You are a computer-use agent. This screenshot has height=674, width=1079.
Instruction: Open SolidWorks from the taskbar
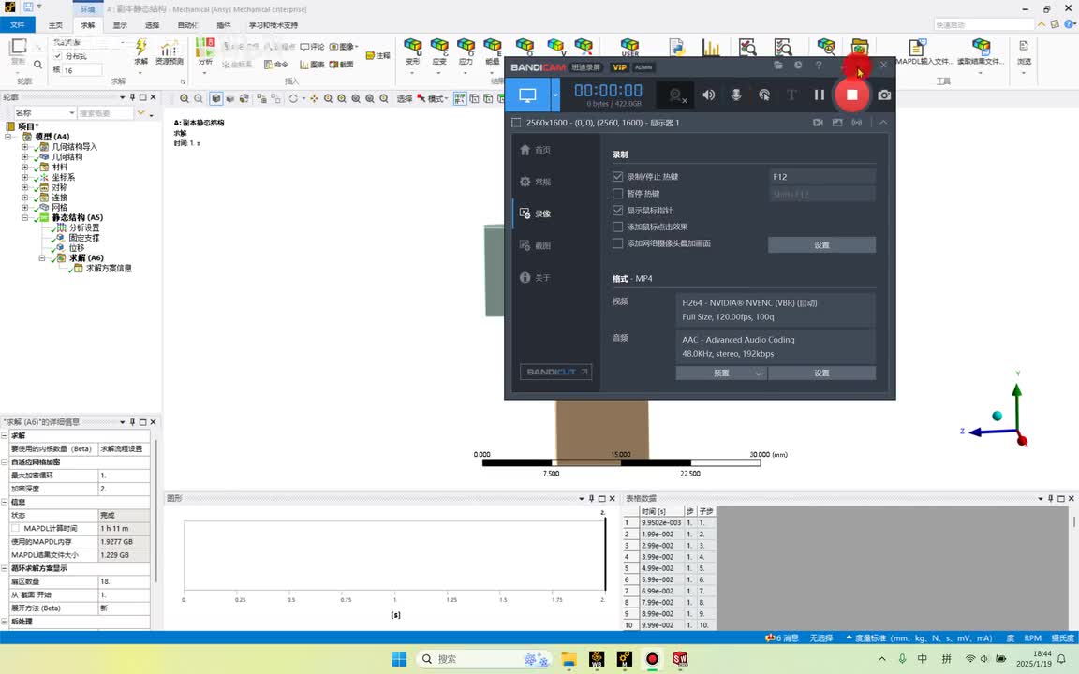coord(680,659)
